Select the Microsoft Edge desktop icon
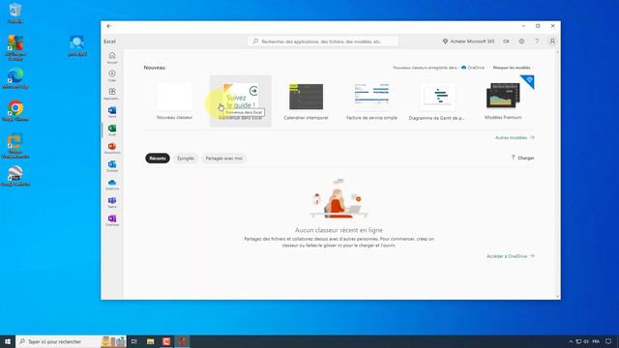 15,77
